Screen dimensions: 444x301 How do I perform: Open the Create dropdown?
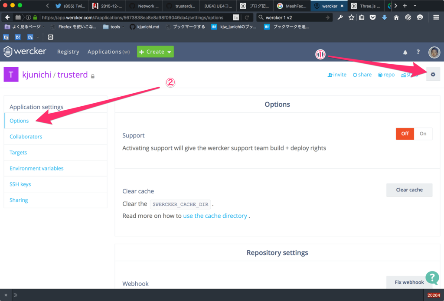coord(155,52)
